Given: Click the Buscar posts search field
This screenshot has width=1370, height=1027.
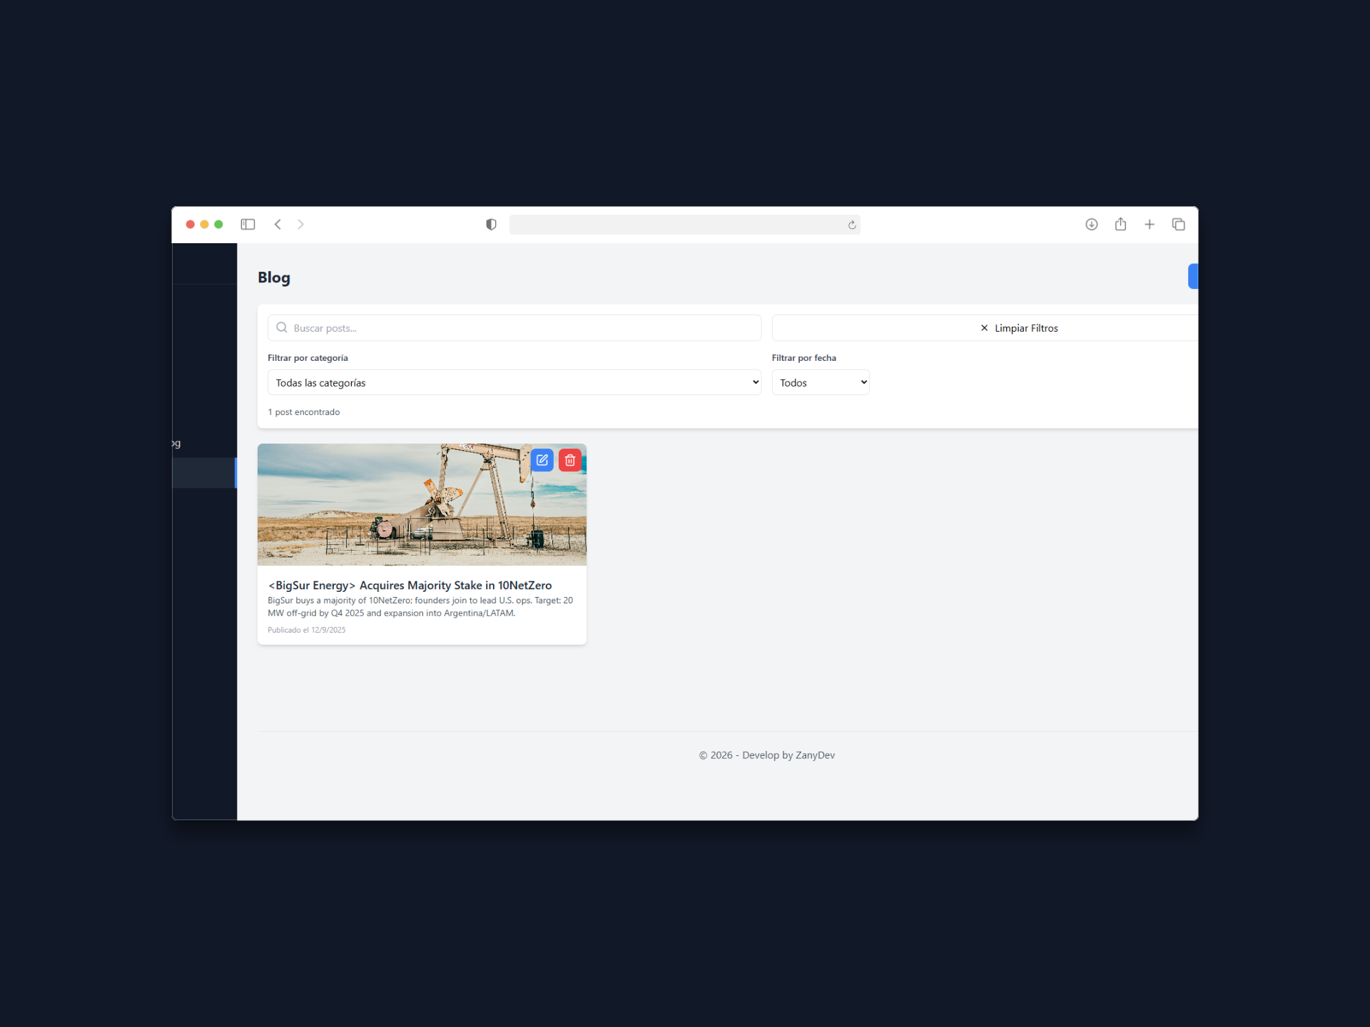Looking at the screenshot, I should (x=514, y=328).
